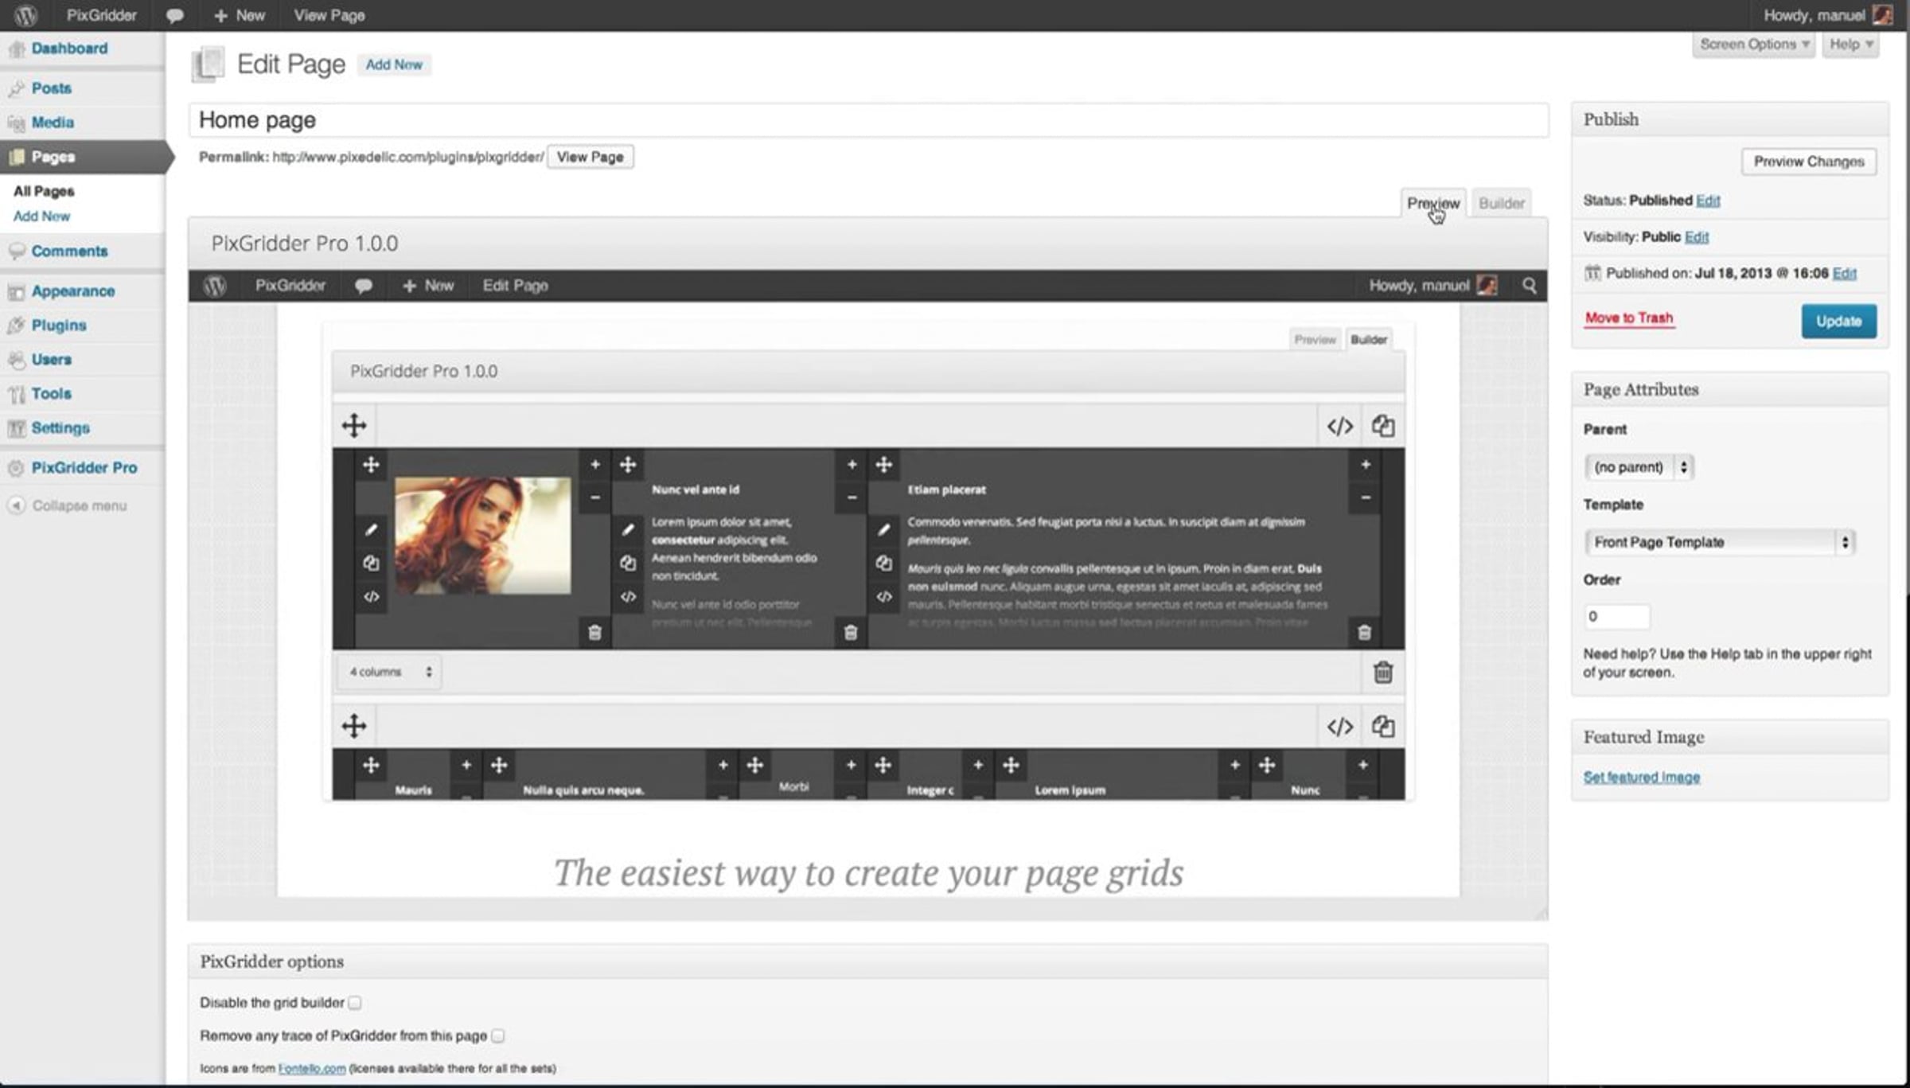Enable 'Disable the grid builder' checkbox
The height and width of the screenshot is (1088, 1910).
355,1003
